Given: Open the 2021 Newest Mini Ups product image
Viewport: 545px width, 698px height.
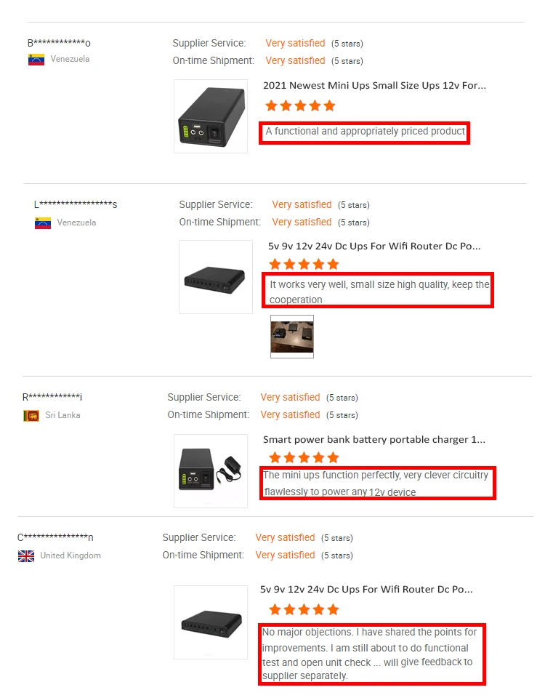Looking at the screenshot, I should click(211, 116).
